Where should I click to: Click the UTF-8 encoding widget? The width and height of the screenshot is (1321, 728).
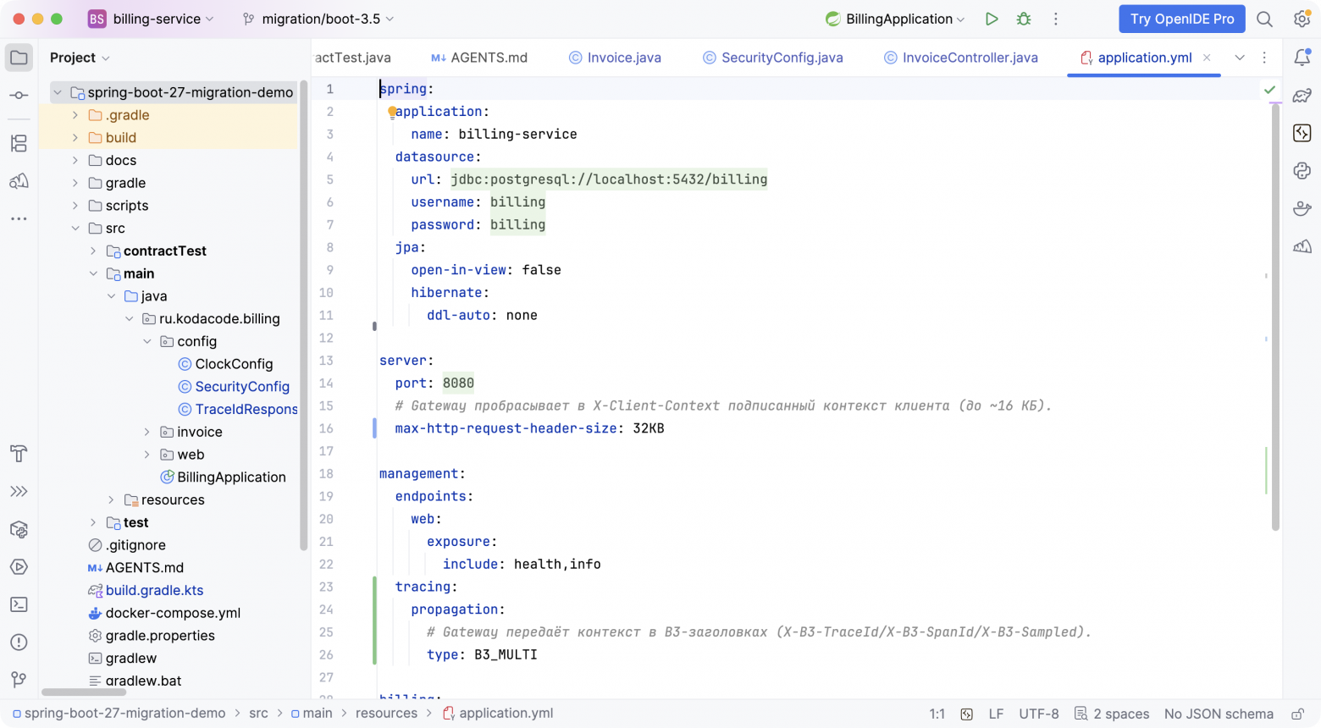(1039, 714)
